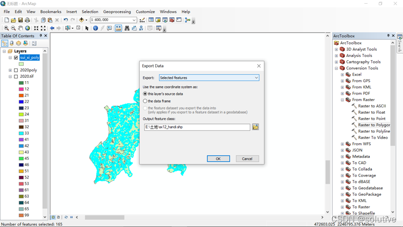The height and width of the screenshot is (227, 403).
Task: Select the Zoom In tool
Action: click(7, 28)
